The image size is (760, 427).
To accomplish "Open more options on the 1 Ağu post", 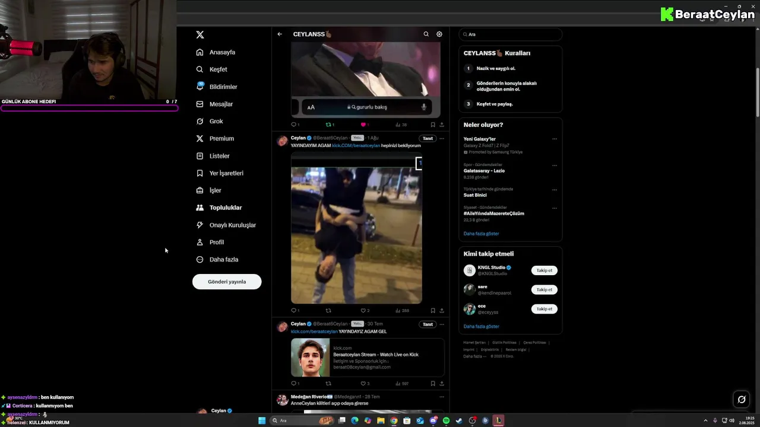I will coord(442,138).
